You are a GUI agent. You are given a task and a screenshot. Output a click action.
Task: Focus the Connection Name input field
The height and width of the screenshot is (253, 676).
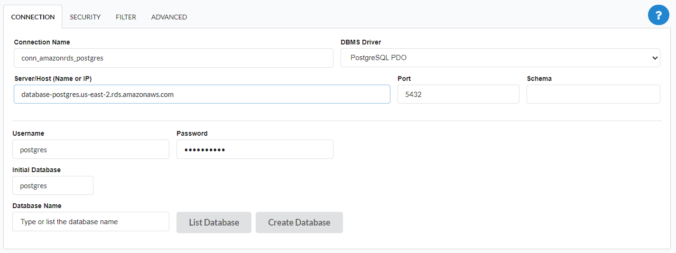(x=173, y=58)
